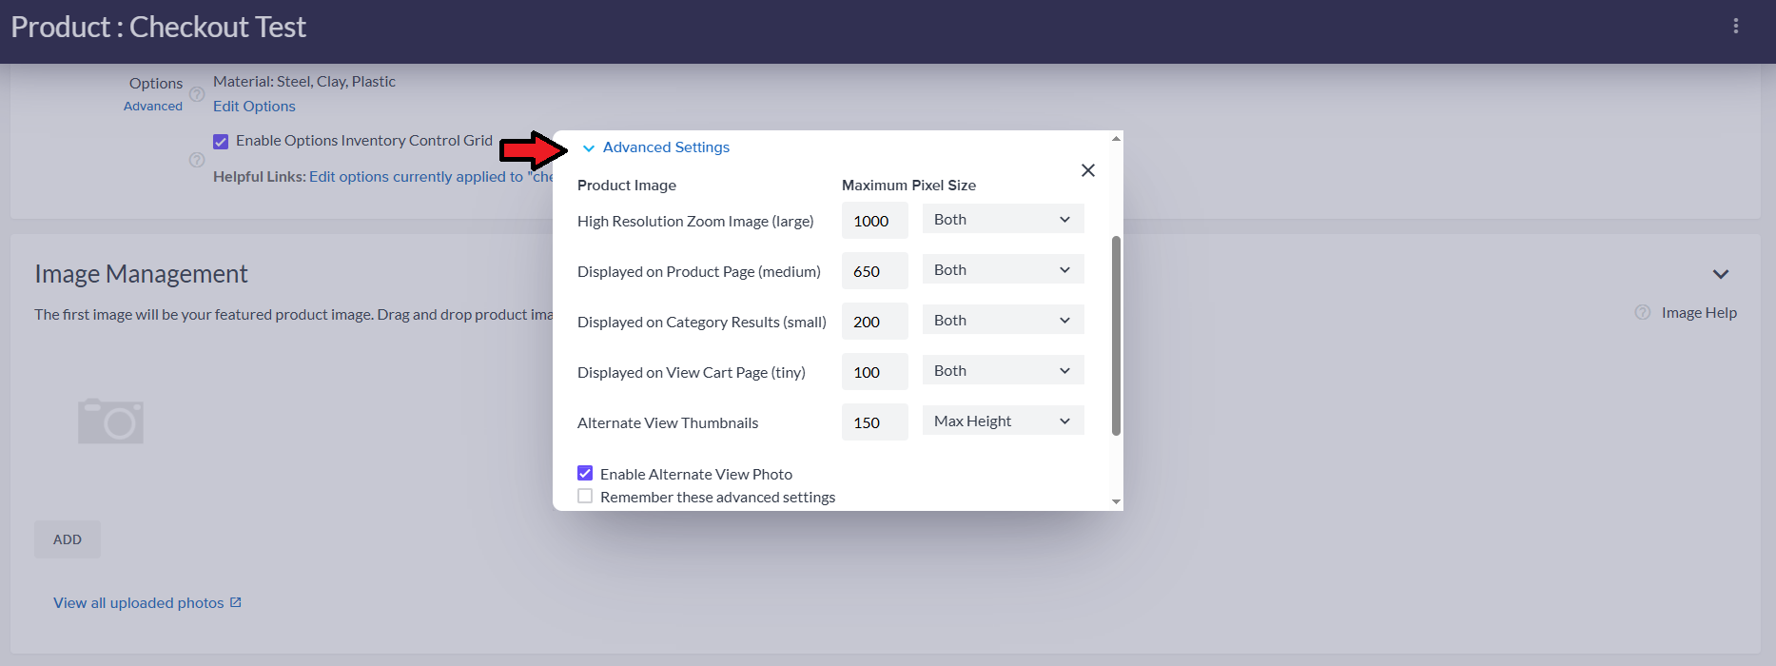Open the three-dot more options menu
Image resolution: width=1776 pixels, height=666 pixels.
[x=1735, y=27]
